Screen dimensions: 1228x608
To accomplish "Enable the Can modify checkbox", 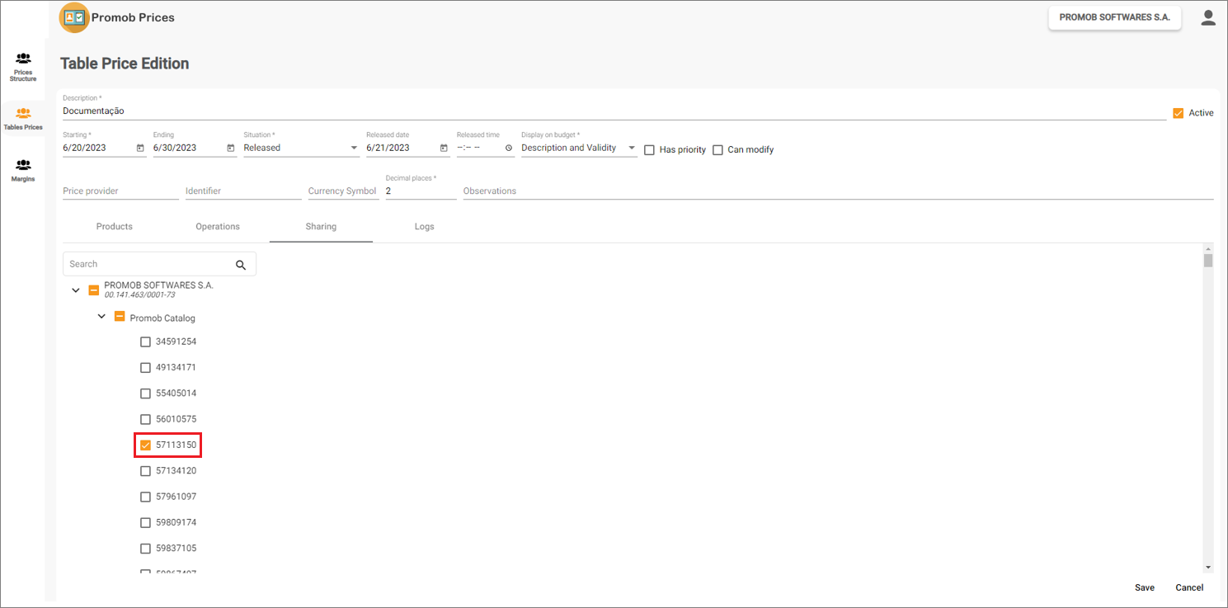I will [x=718, y=150].
